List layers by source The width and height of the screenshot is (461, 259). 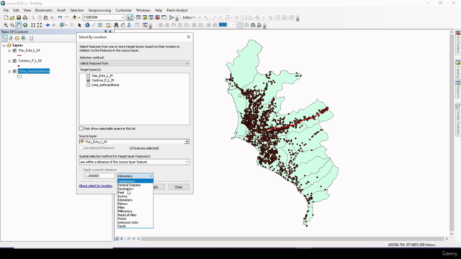click(11, 38)
